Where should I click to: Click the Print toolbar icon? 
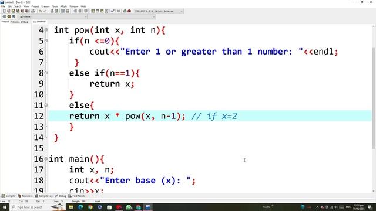tap(33, 11)
